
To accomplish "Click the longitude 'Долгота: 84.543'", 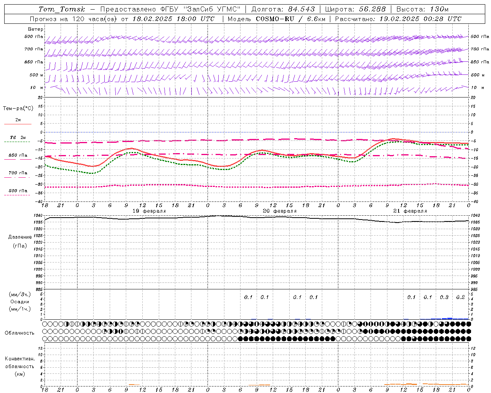I will tap(283, 9).
